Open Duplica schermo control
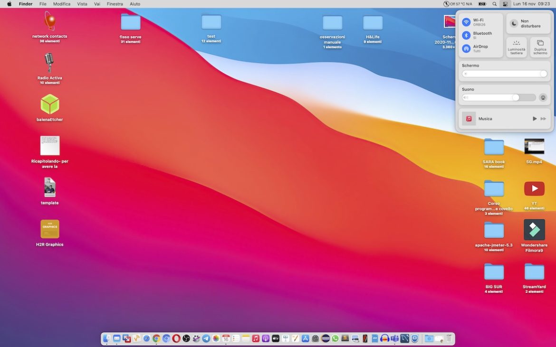 pyautogui.click(x=540, y=47)
